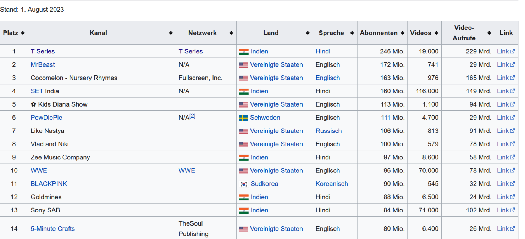Viewport: 525px width, 239px height.
Task: Click the South Korea flag icon
Action: pos(244,184)
